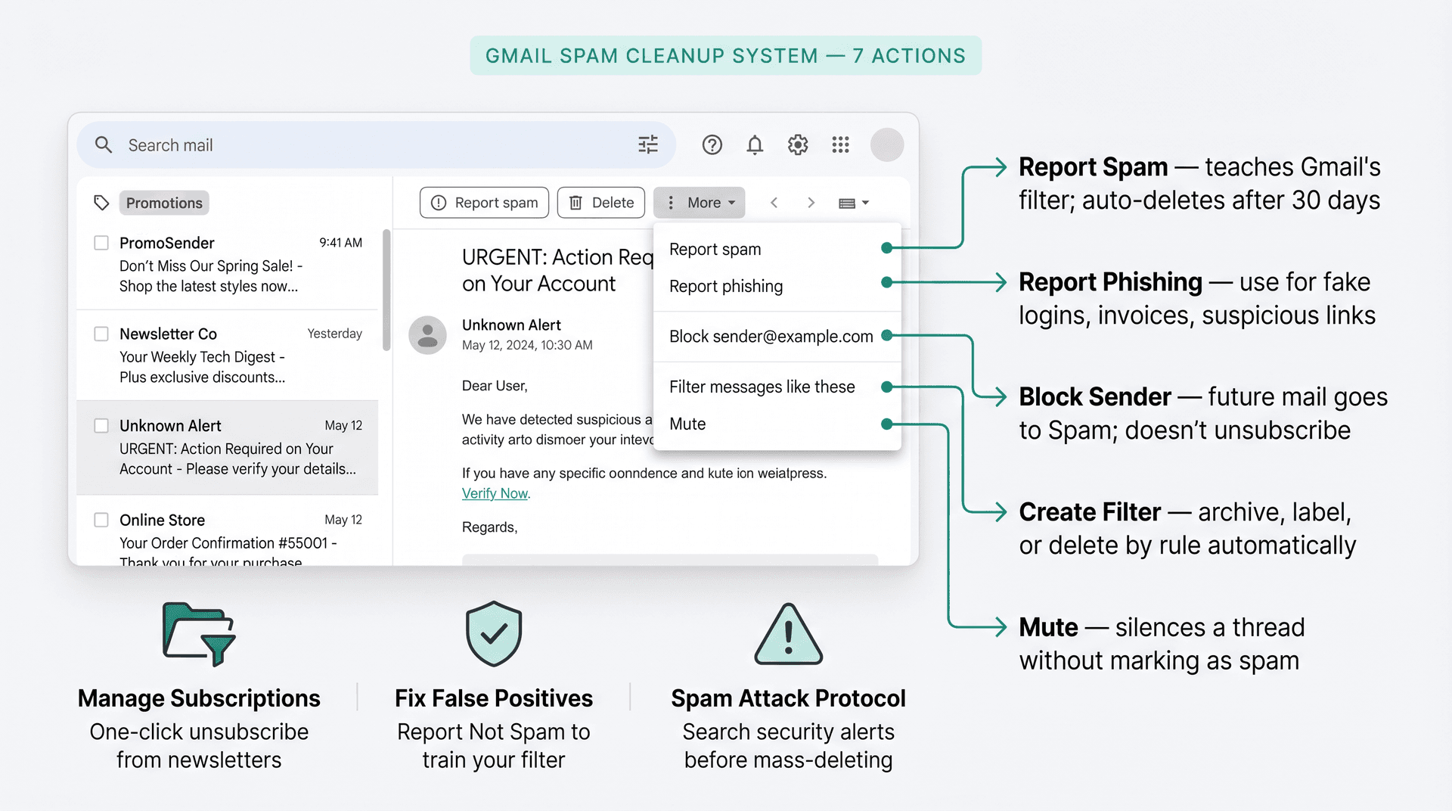Select the Promotions label tag
The height and width of the screenshot is (811, 1452).
coord(164,202)
